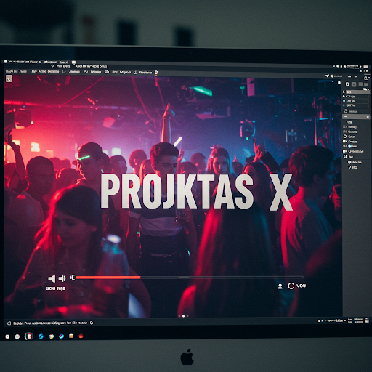
Task: Click the battery indicator in the menu bar
Action: coord(366,67)
